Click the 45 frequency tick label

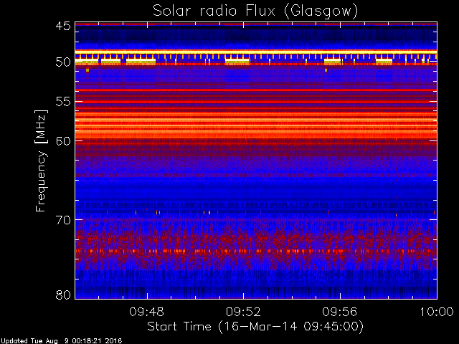pyautogui.click(x=63, y=26)
